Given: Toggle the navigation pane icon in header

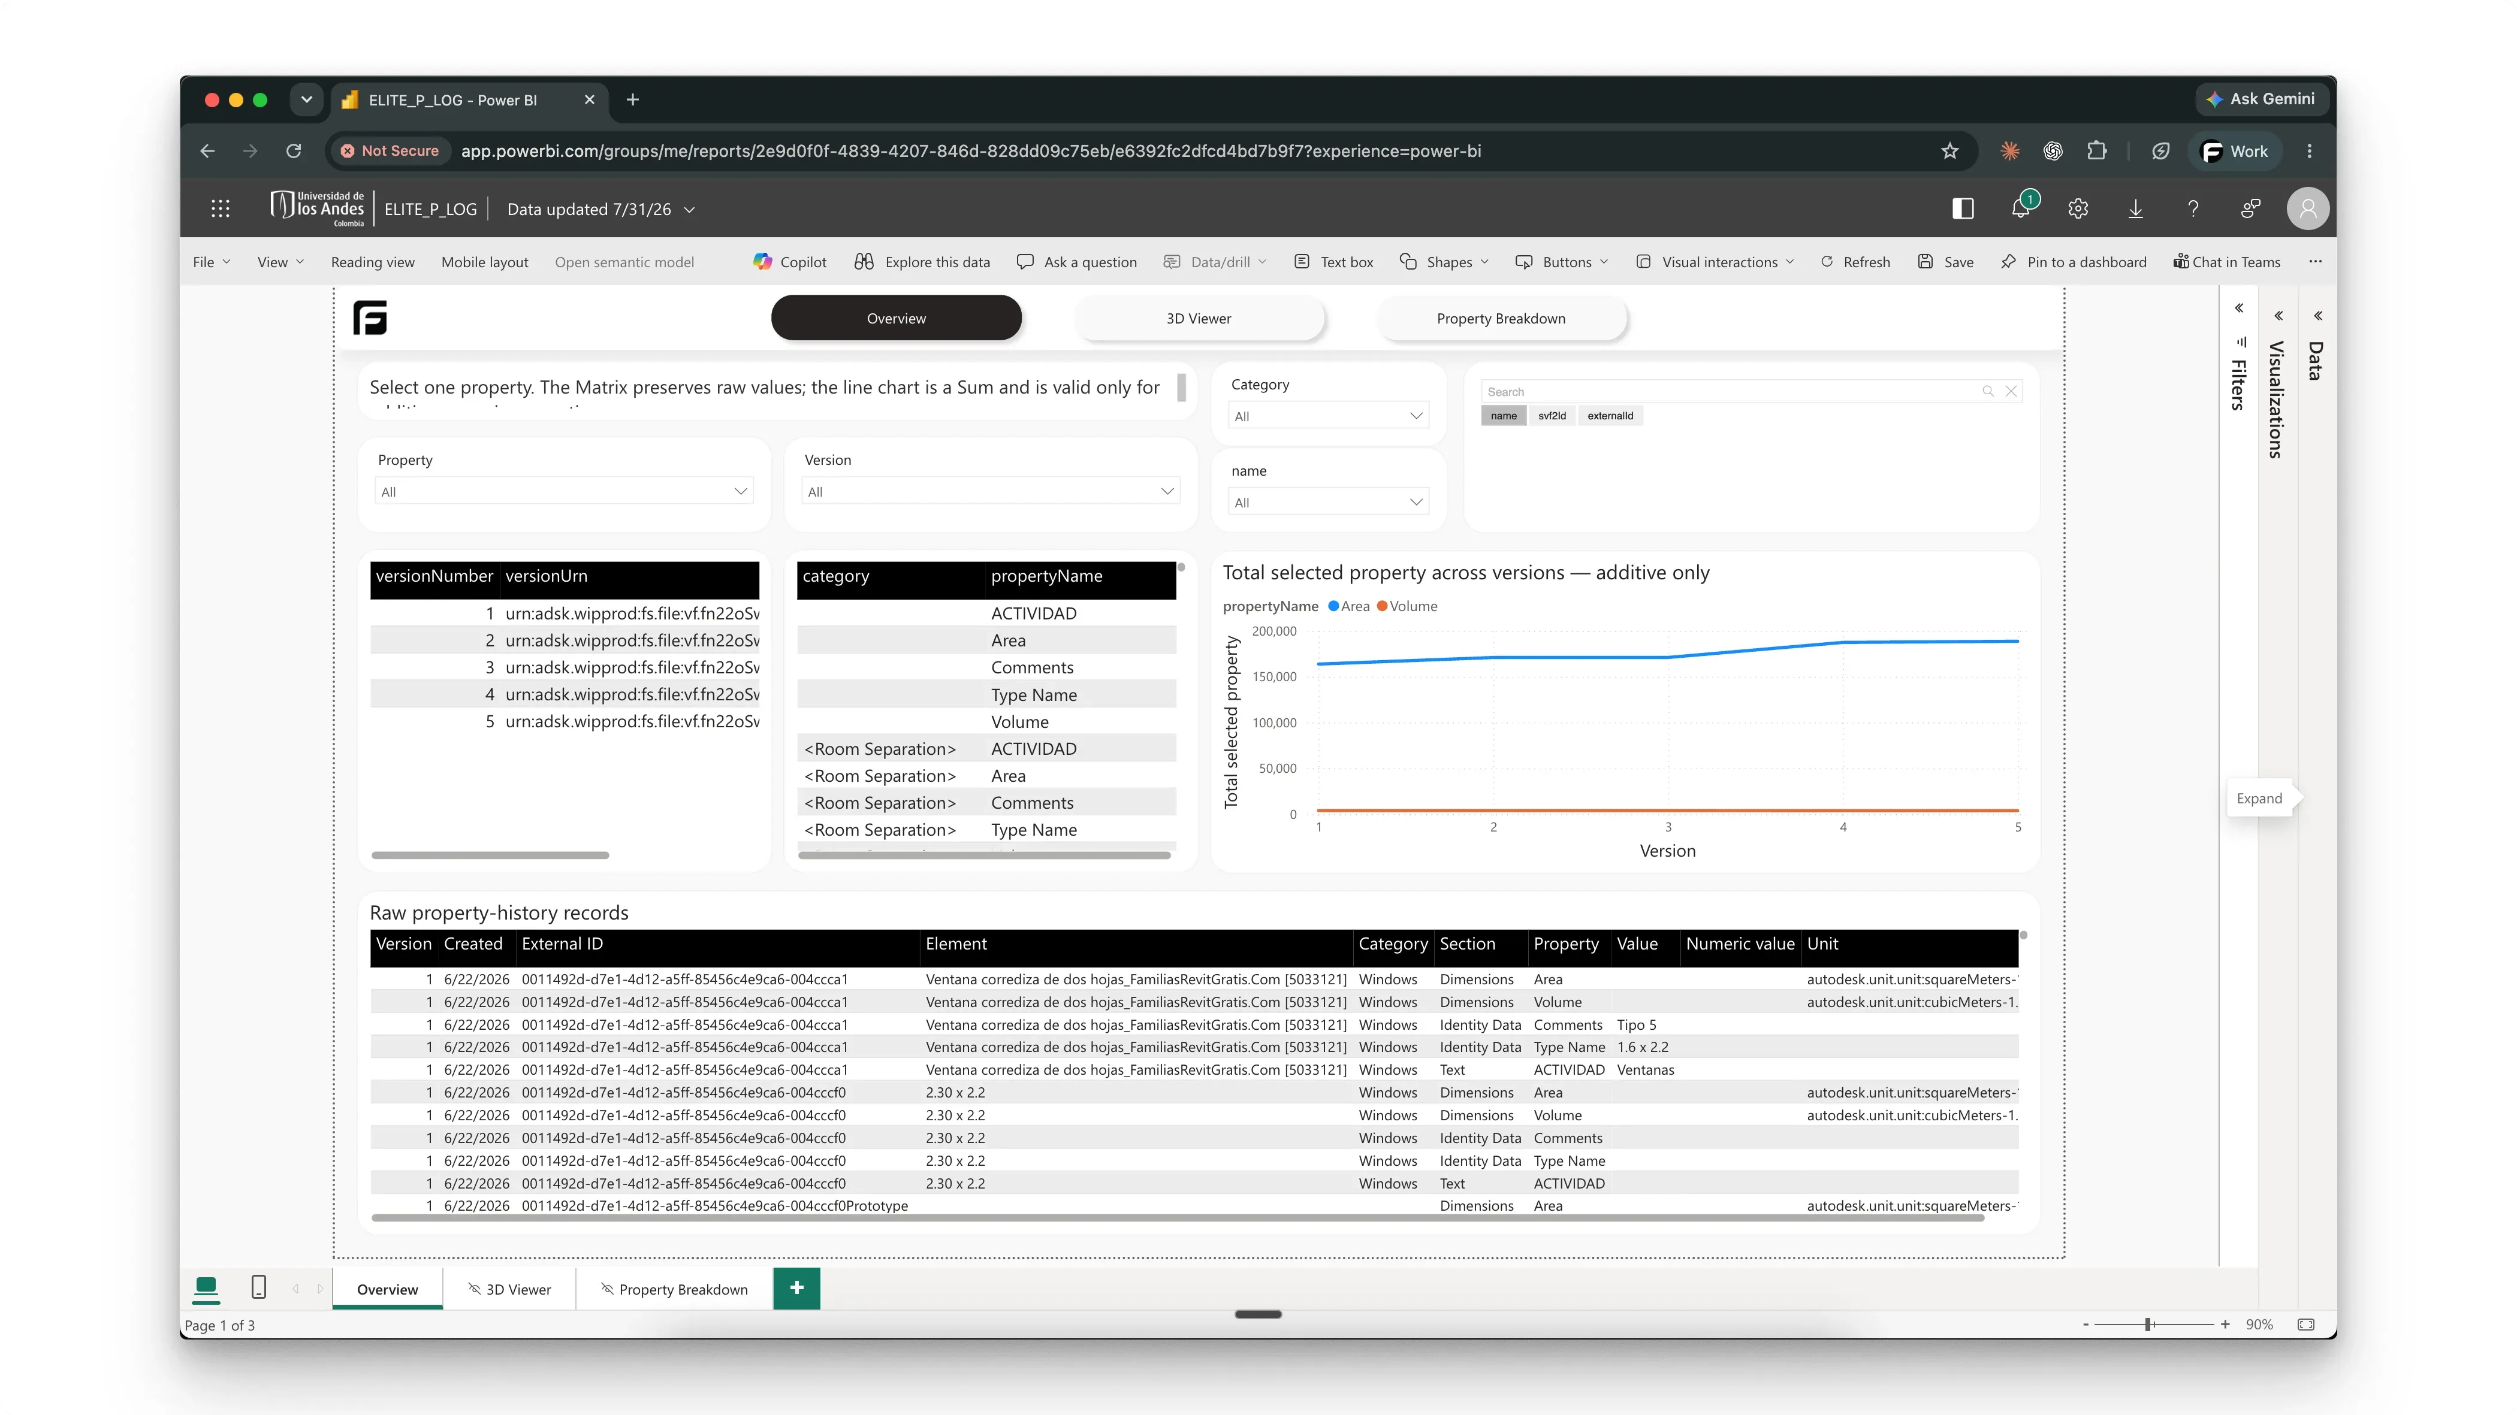Looking at the screenshot, I should pyautogui.click(x=1963, y=209).
